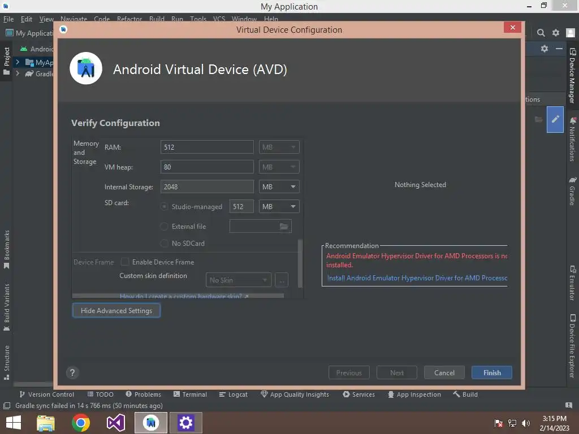
Task: Open the purple settings gear taskbar app
Action: coord(185,423)
